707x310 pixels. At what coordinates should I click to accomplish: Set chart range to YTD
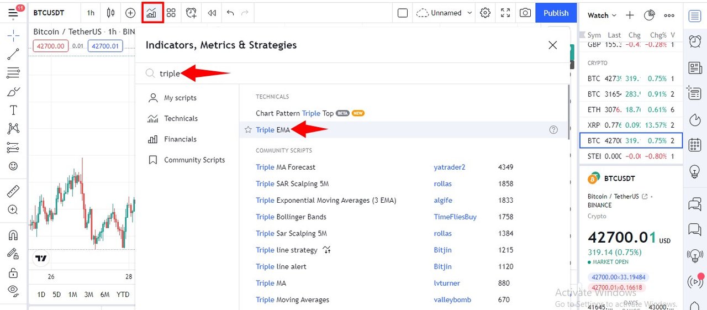pyautogui.click(x=123, y=295)
